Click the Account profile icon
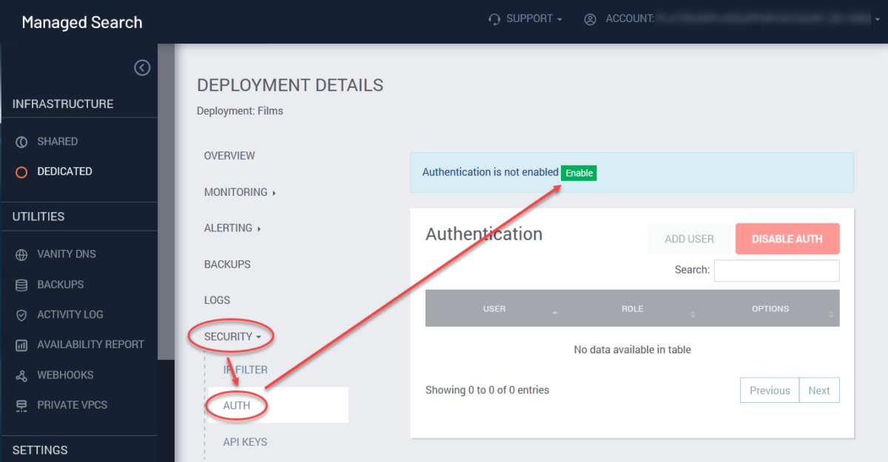The width and height of the screenshot is (888, 462). click(590, 19)
